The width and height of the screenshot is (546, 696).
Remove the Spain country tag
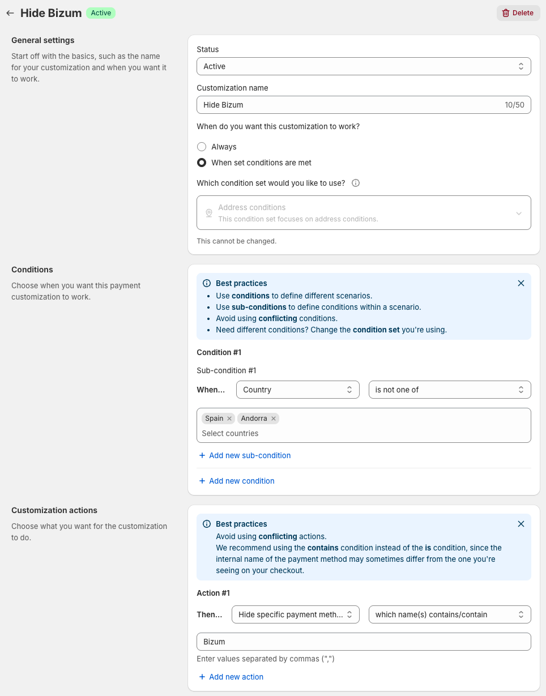(x=229, y=419)
